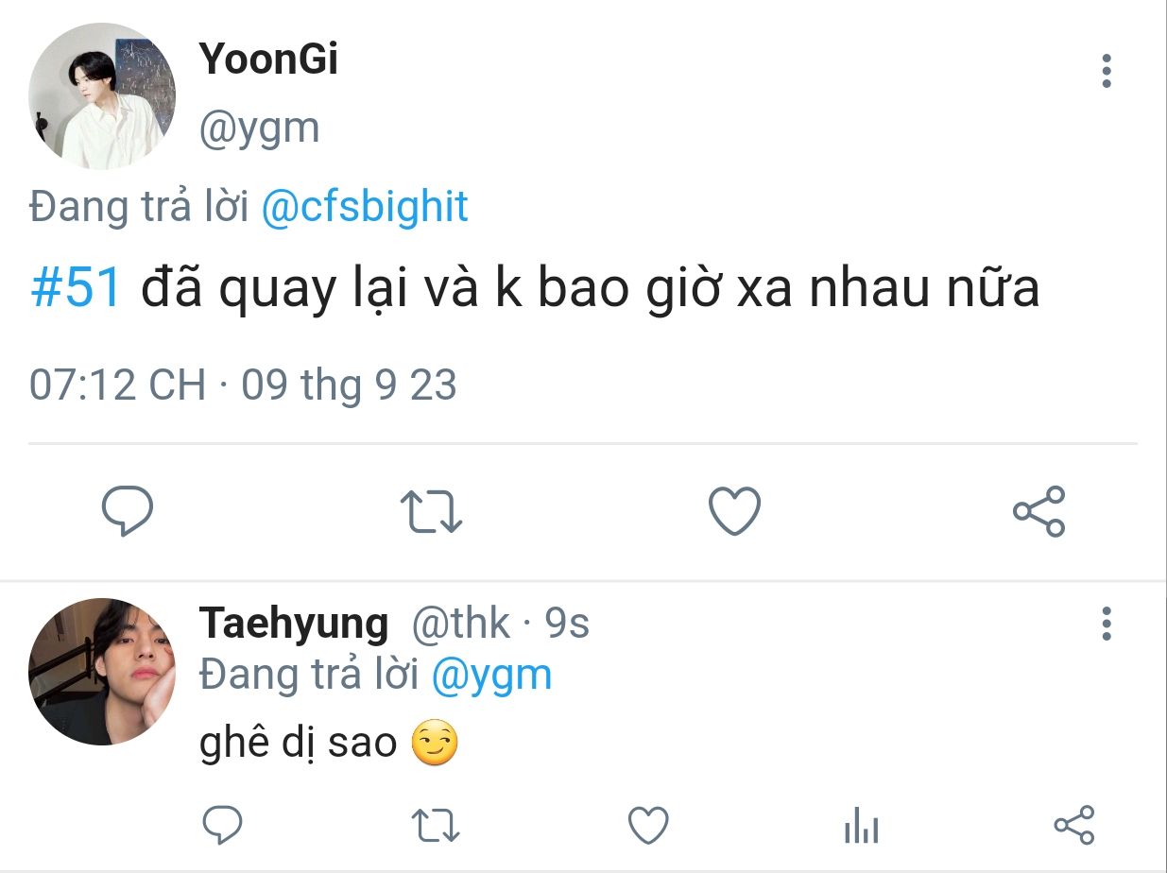The height and width of the screenshot is (873, 1167).
Task: Click the reply icon under YoonGi's tweet
Action: coord(128,511)
